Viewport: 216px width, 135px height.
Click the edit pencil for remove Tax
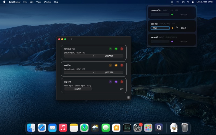pyautogui.click(x=110, y=49)
